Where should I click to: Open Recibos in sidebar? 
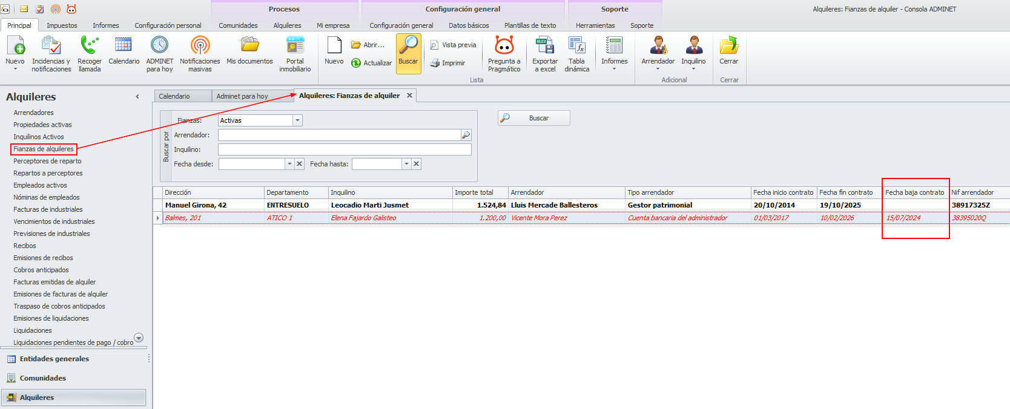pyautogui.click(x=25, y=246)
